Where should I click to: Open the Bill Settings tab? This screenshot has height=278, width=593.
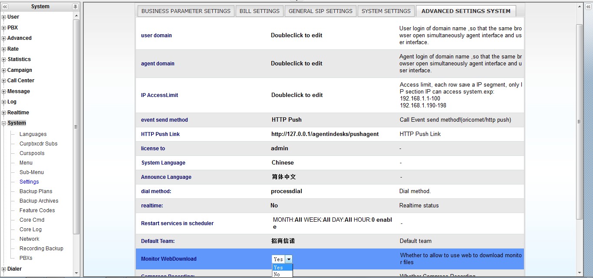(x=260, y=11)
